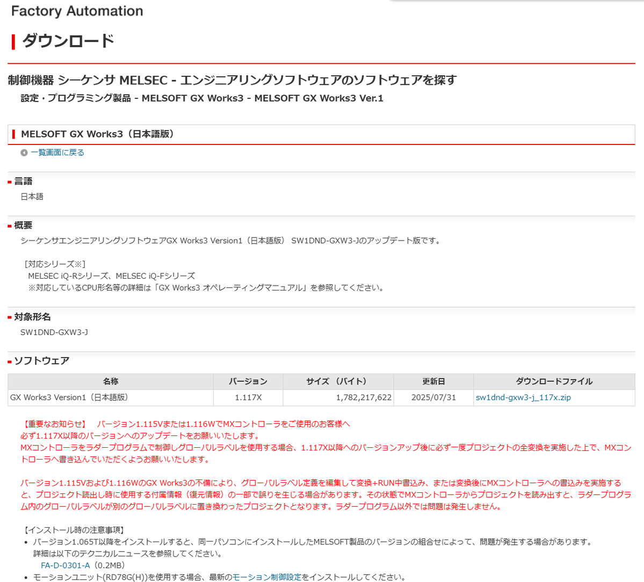Click the 言語 section heading
The height and width of the screenshot is (582, 644).
coord(24,181)
